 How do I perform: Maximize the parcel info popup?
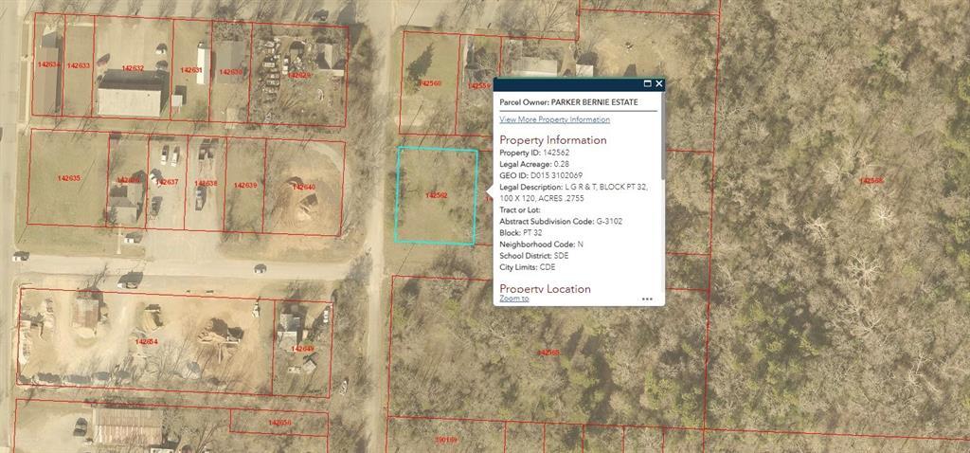(647, 84)
